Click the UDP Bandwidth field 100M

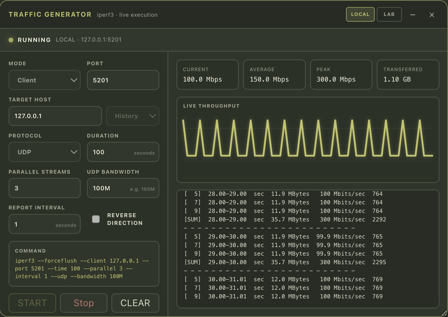pyautogui.click(x=123, y=188)
